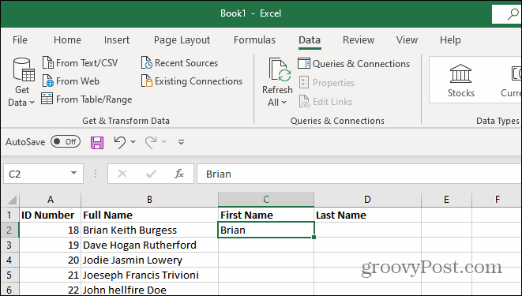Image resolution: width=522 pixels, height=296 pixels.
Task: Select the cell containing ID 19
Action: tap(51, 245)
